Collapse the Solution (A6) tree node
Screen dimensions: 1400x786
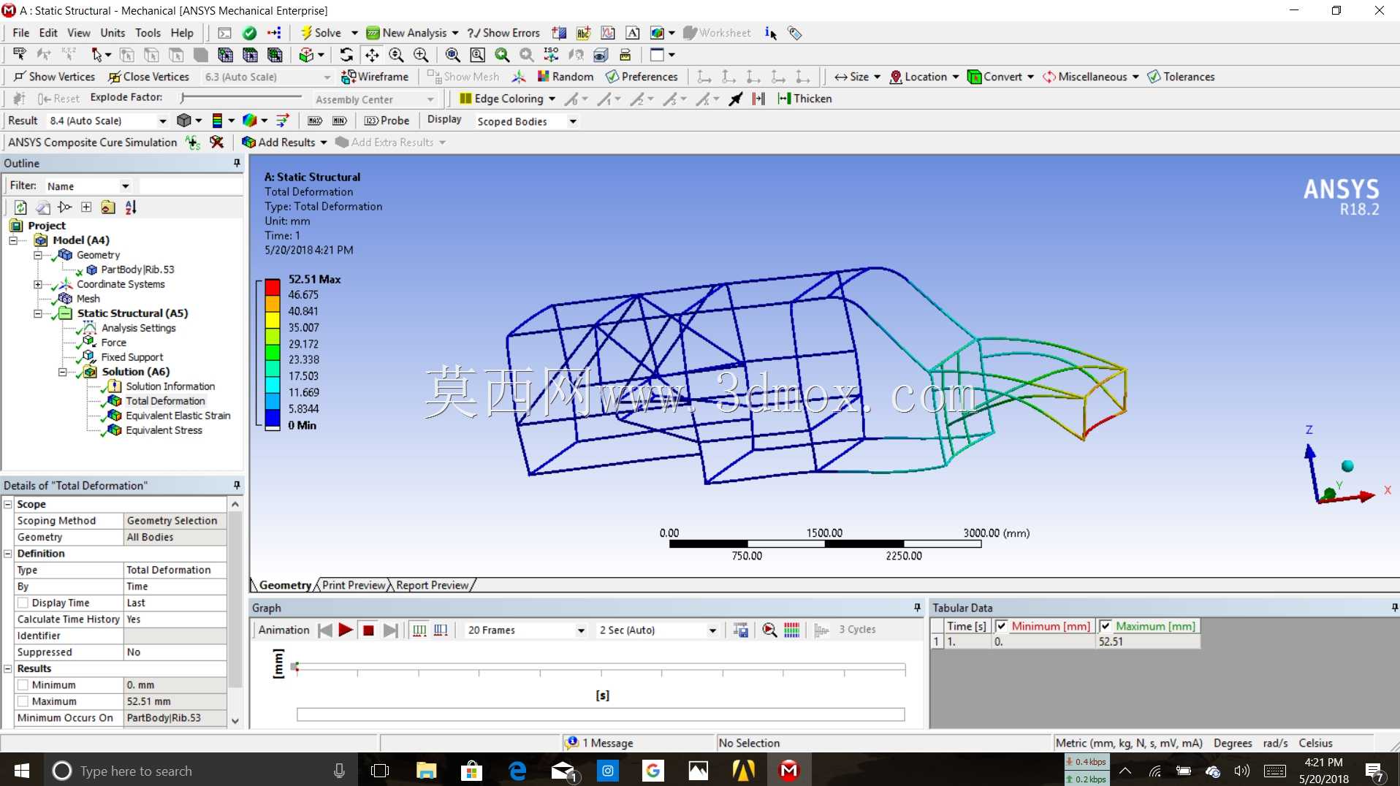(62, 372)
